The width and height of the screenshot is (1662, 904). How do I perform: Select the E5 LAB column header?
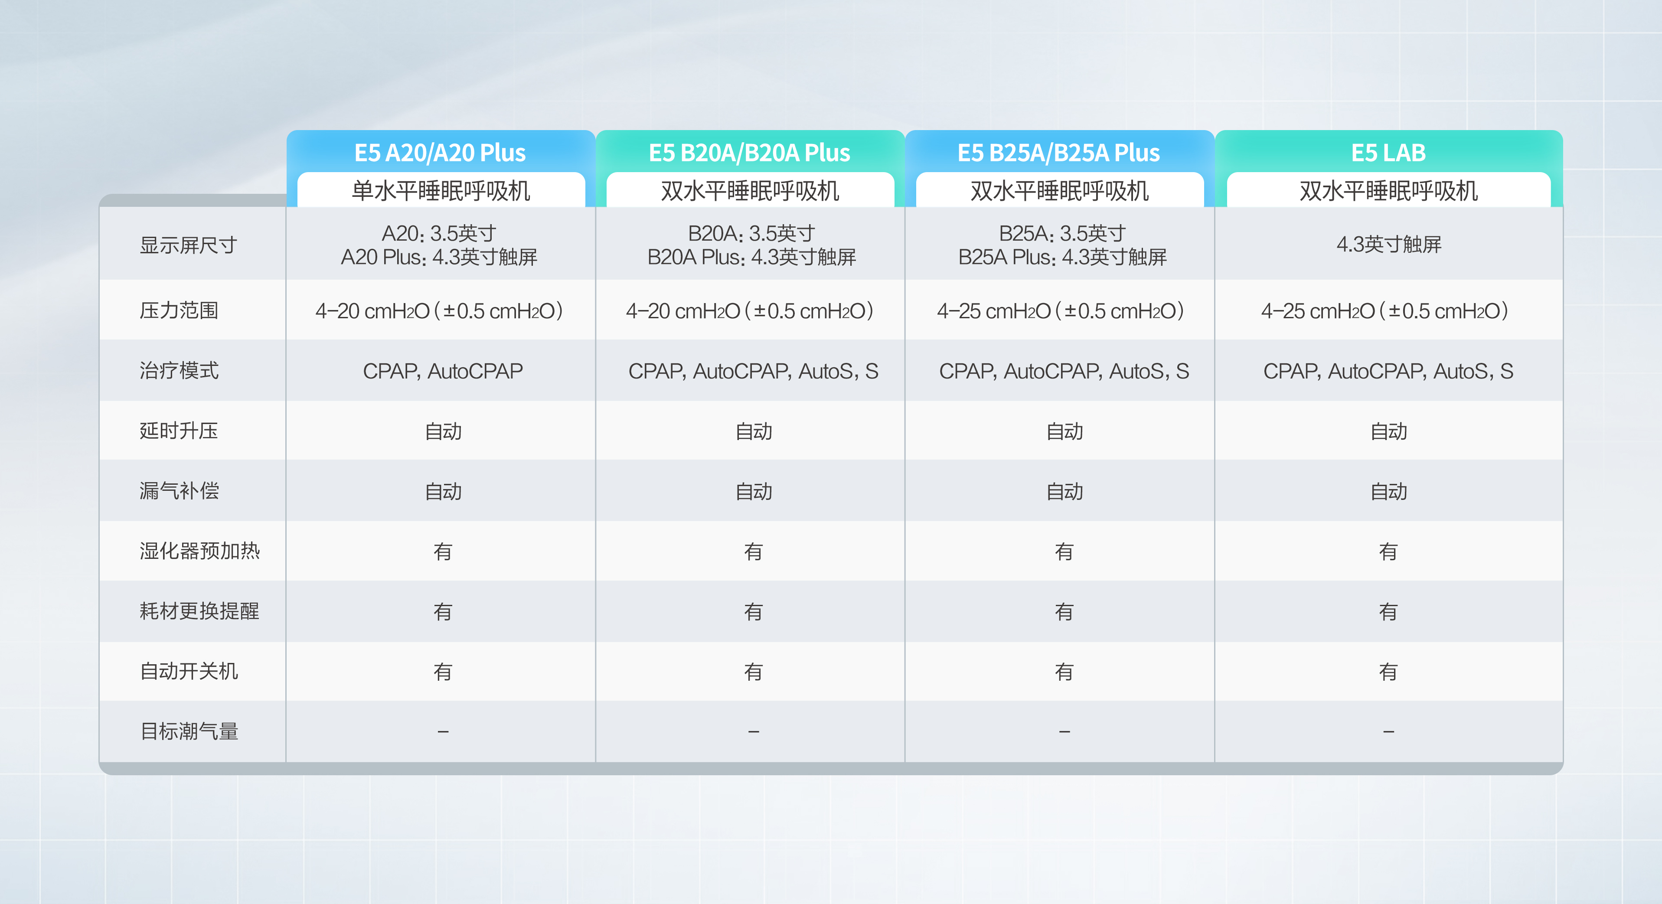click(x=1388, y=153)
